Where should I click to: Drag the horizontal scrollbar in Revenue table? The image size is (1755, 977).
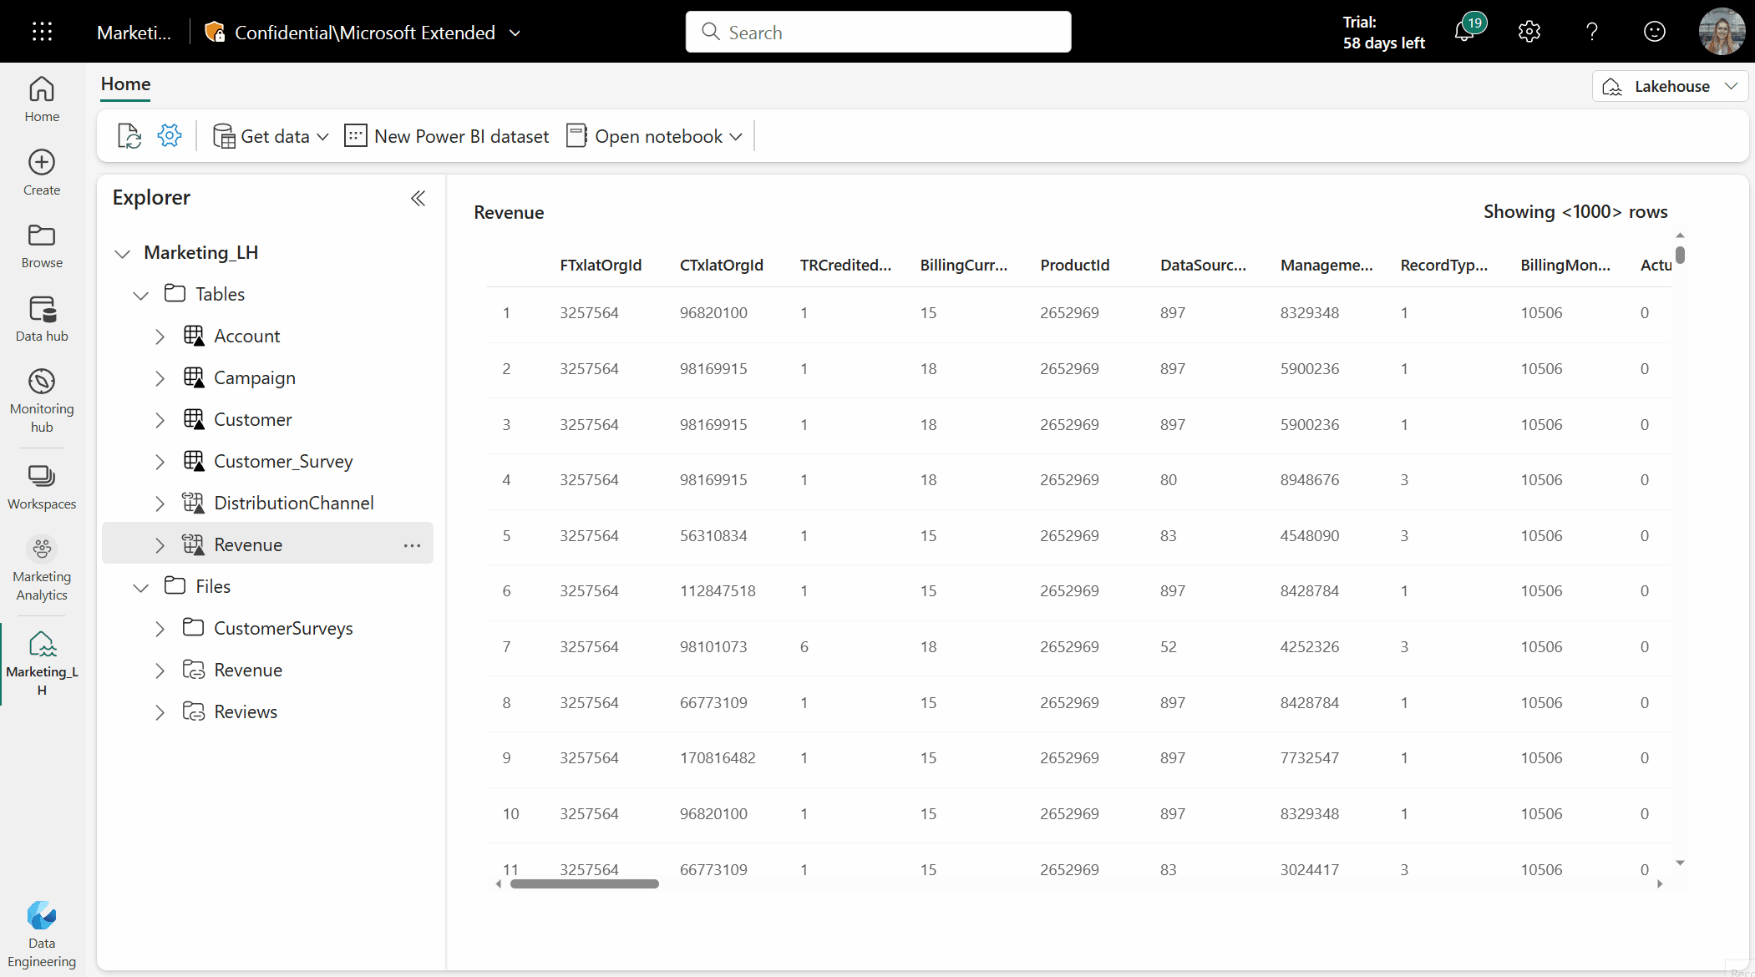(581, 885)
